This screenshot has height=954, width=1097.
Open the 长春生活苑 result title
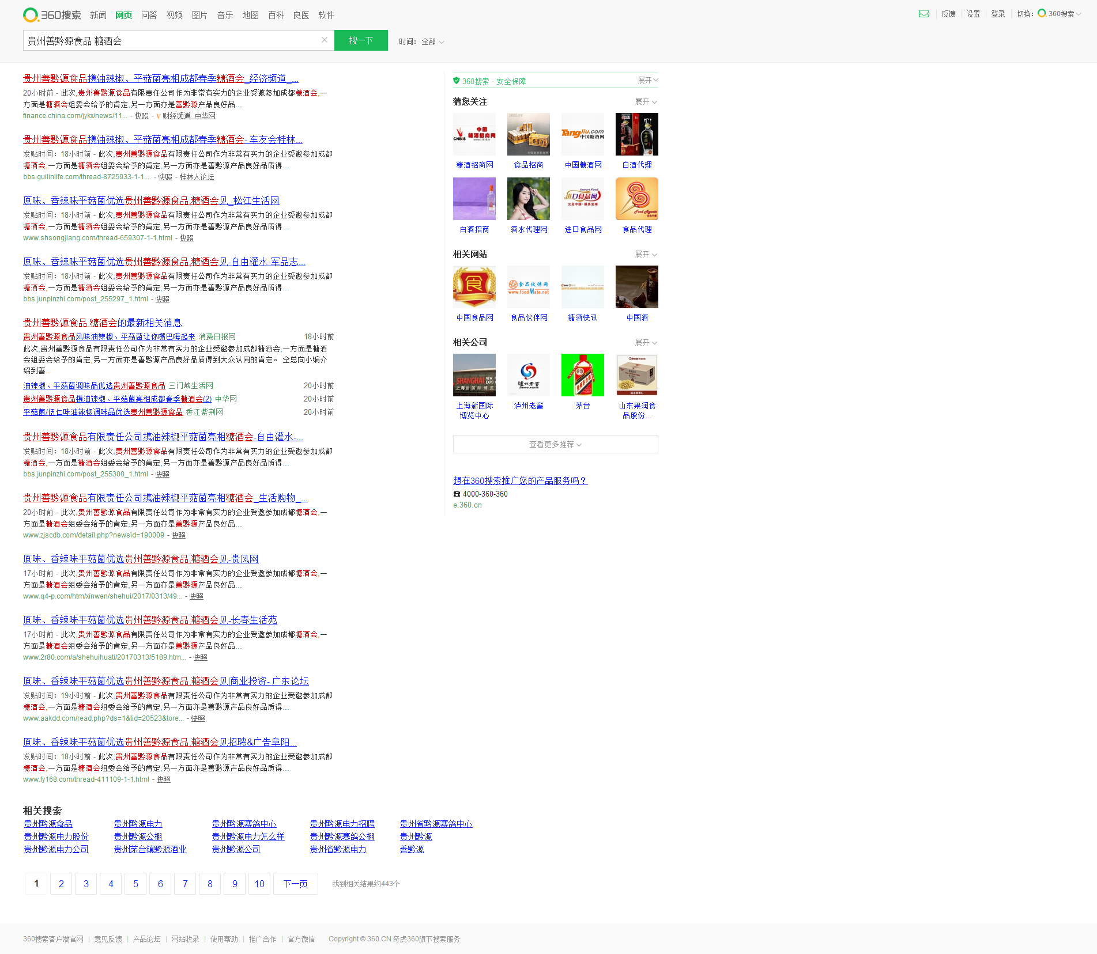[150, 620]
